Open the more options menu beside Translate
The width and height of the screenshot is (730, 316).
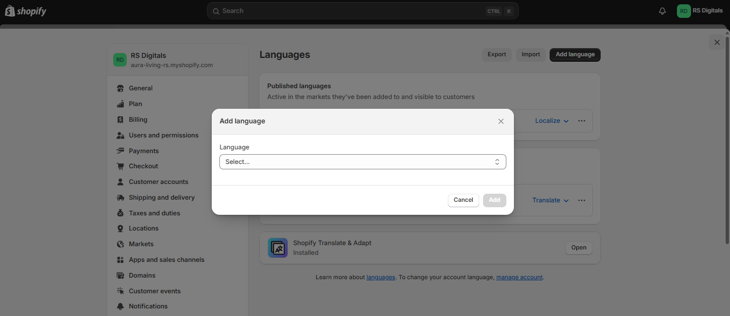[x=582, y=200]
